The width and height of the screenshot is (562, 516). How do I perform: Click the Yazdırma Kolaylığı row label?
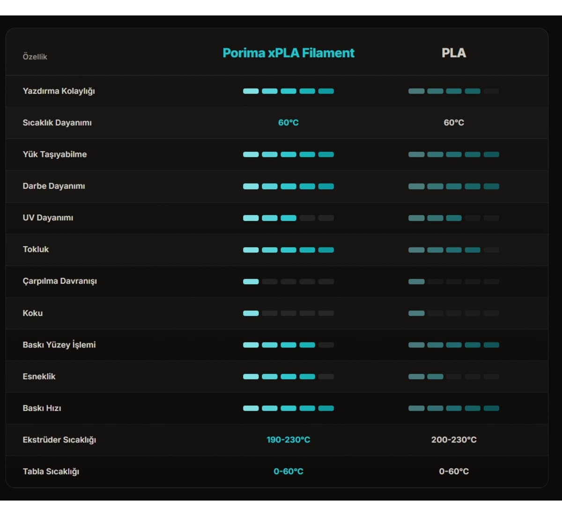click(59, 91)
